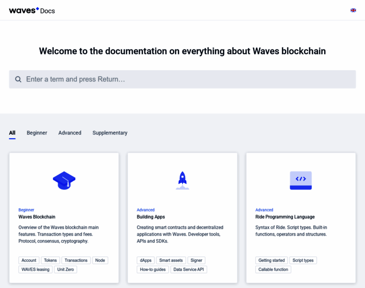Click the graduation cap icon
This screenshot has height=288, width=365.
(64, 180)
